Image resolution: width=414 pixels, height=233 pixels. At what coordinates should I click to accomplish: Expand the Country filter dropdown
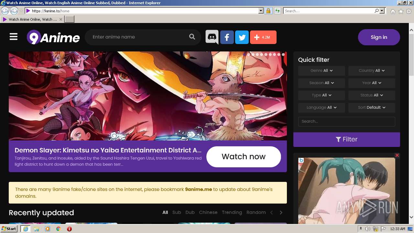(372, 71)
